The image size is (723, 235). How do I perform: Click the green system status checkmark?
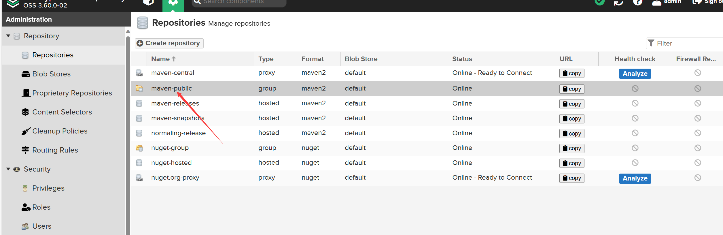pos(600,2)
